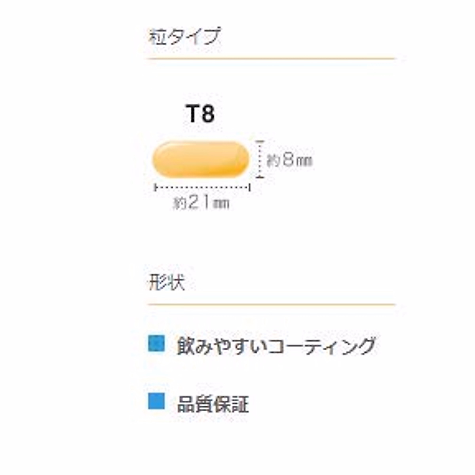Click the blue square beside 飲みやすいコーティング
Viewport: 475px width, 475px height.
tap(156, 344)
